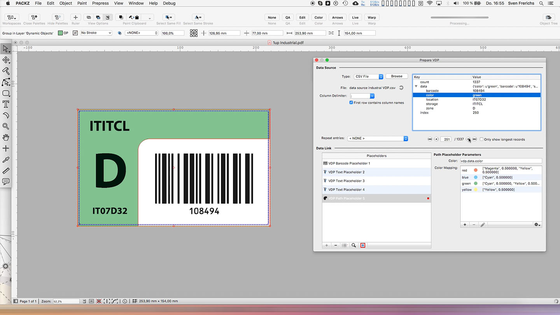Click the placeholder search magnifier icon
Viewport: 560px width, 315px height.
353,245
